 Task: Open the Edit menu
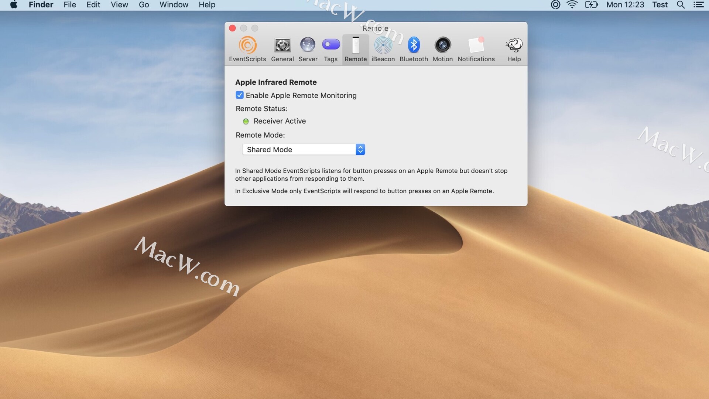(93, 5)
